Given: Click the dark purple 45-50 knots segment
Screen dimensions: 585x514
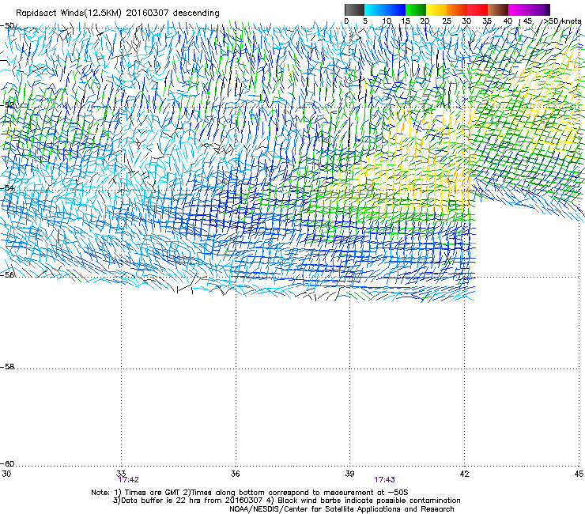Looking at the screenshot, I should tap(539, 9).
